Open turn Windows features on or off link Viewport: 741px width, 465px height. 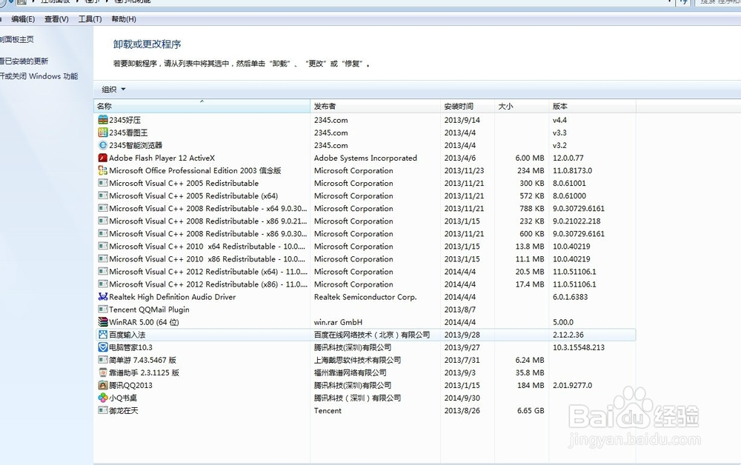pos(39,76)
